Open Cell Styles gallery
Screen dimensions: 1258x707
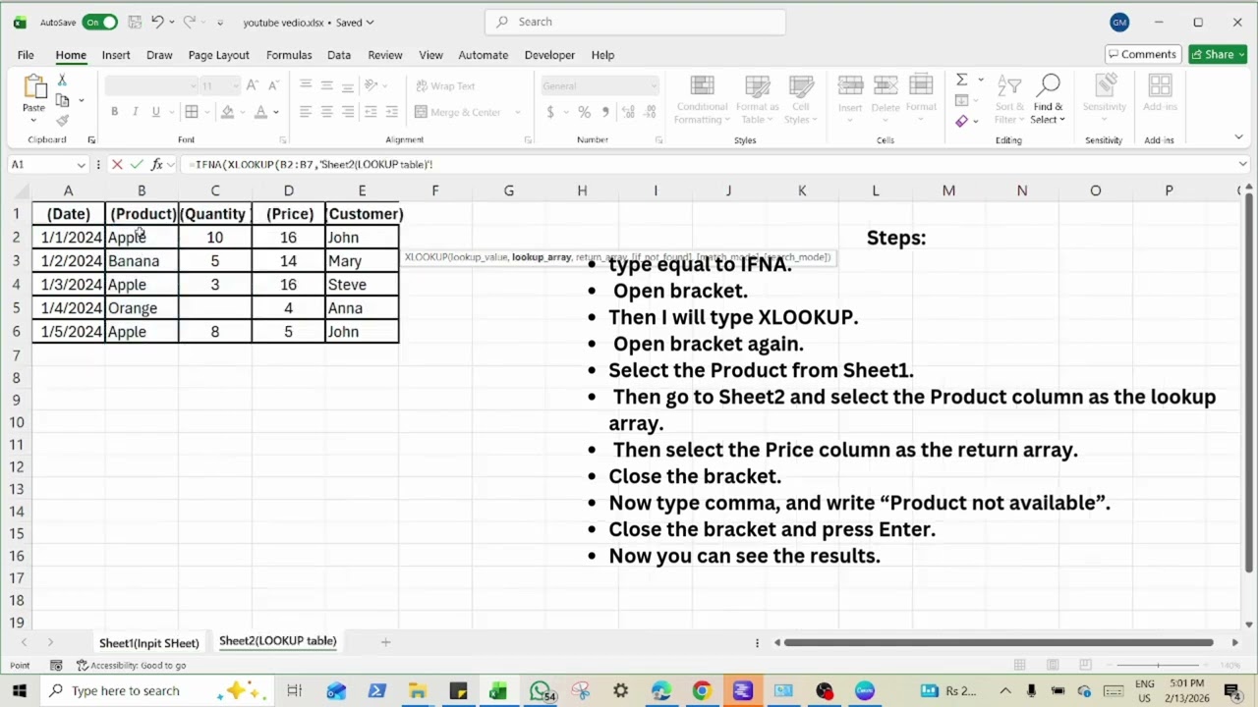pos(801,100)
